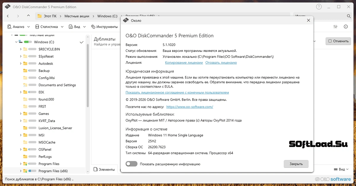Click the info circle icon in toolbar
This screenshot has height=186, width=356.
click(346, 27)
